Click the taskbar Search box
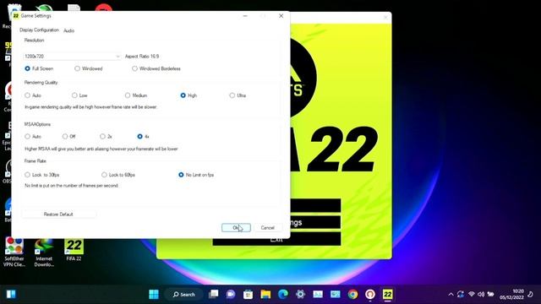This screenshot has width=541, height=304. 184,295
